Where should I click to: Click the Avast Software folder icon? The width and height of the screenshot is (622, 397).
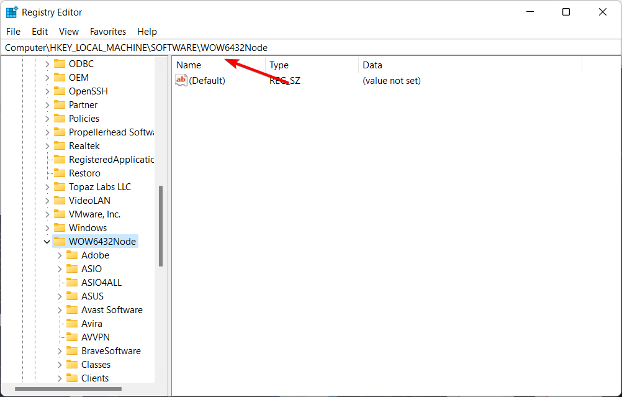(72, 309)
